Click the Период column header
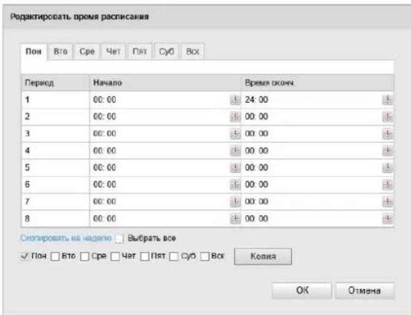This screenshot has width=411, height=315. pyautogui.click(x=55, y=83)
